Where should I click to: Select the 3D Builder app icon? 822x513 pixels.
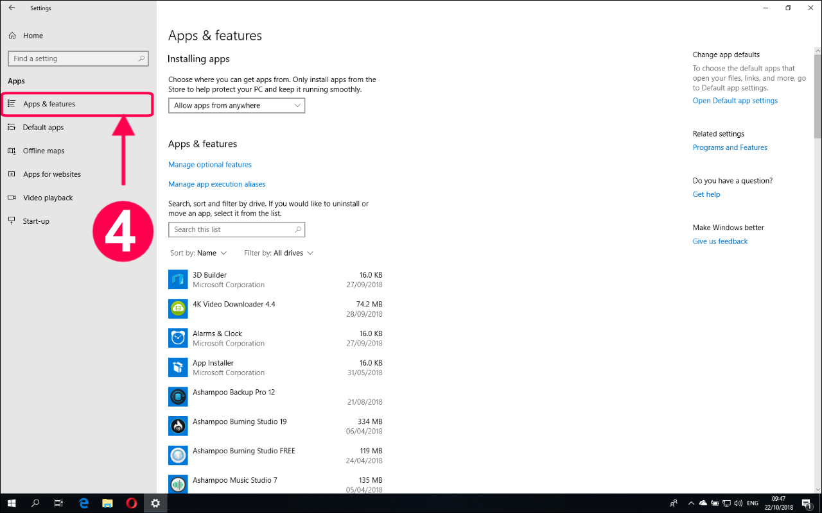coord(178,280)
